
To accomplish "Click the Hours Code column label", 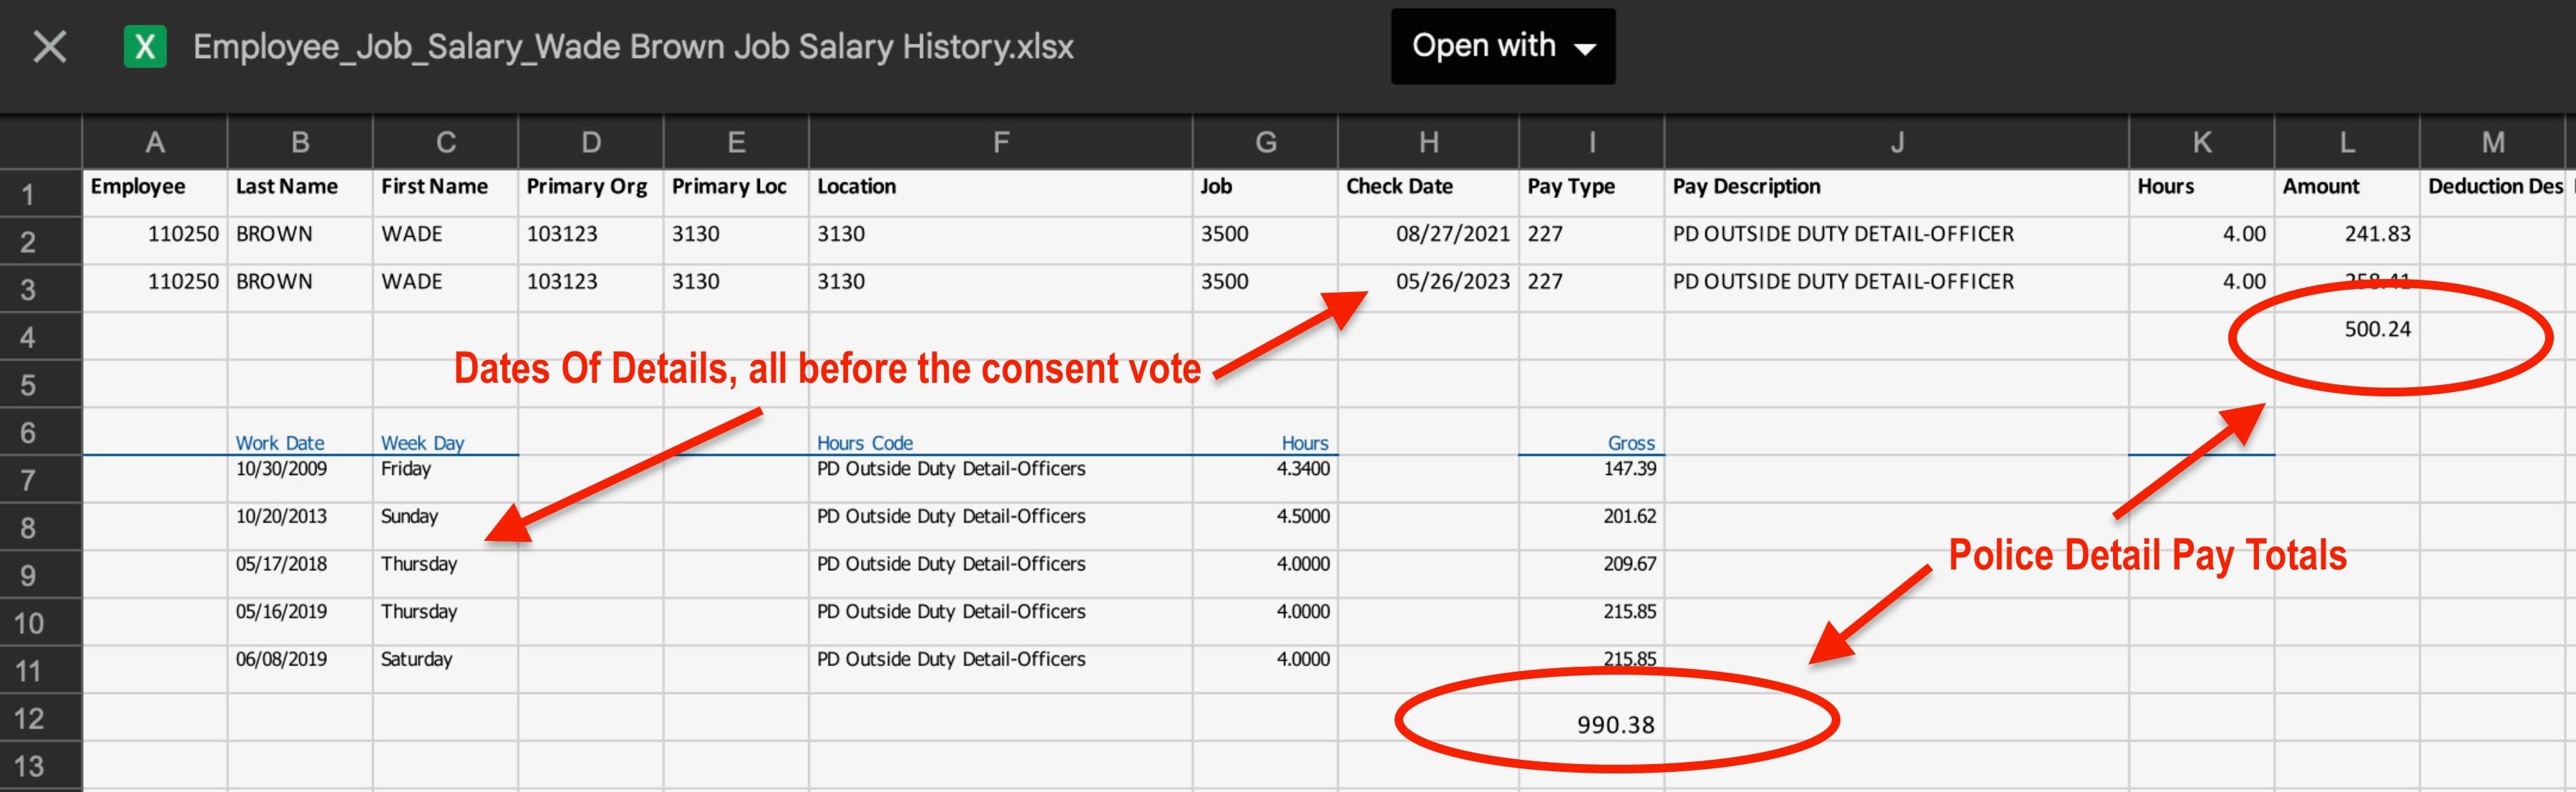I will click(x=864, y=442).
